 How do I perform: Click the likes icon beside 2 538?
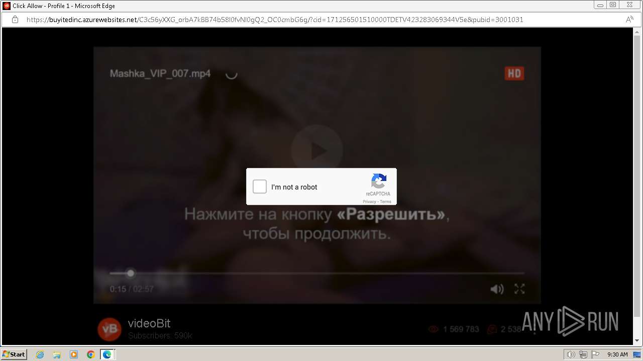(492, 329)
